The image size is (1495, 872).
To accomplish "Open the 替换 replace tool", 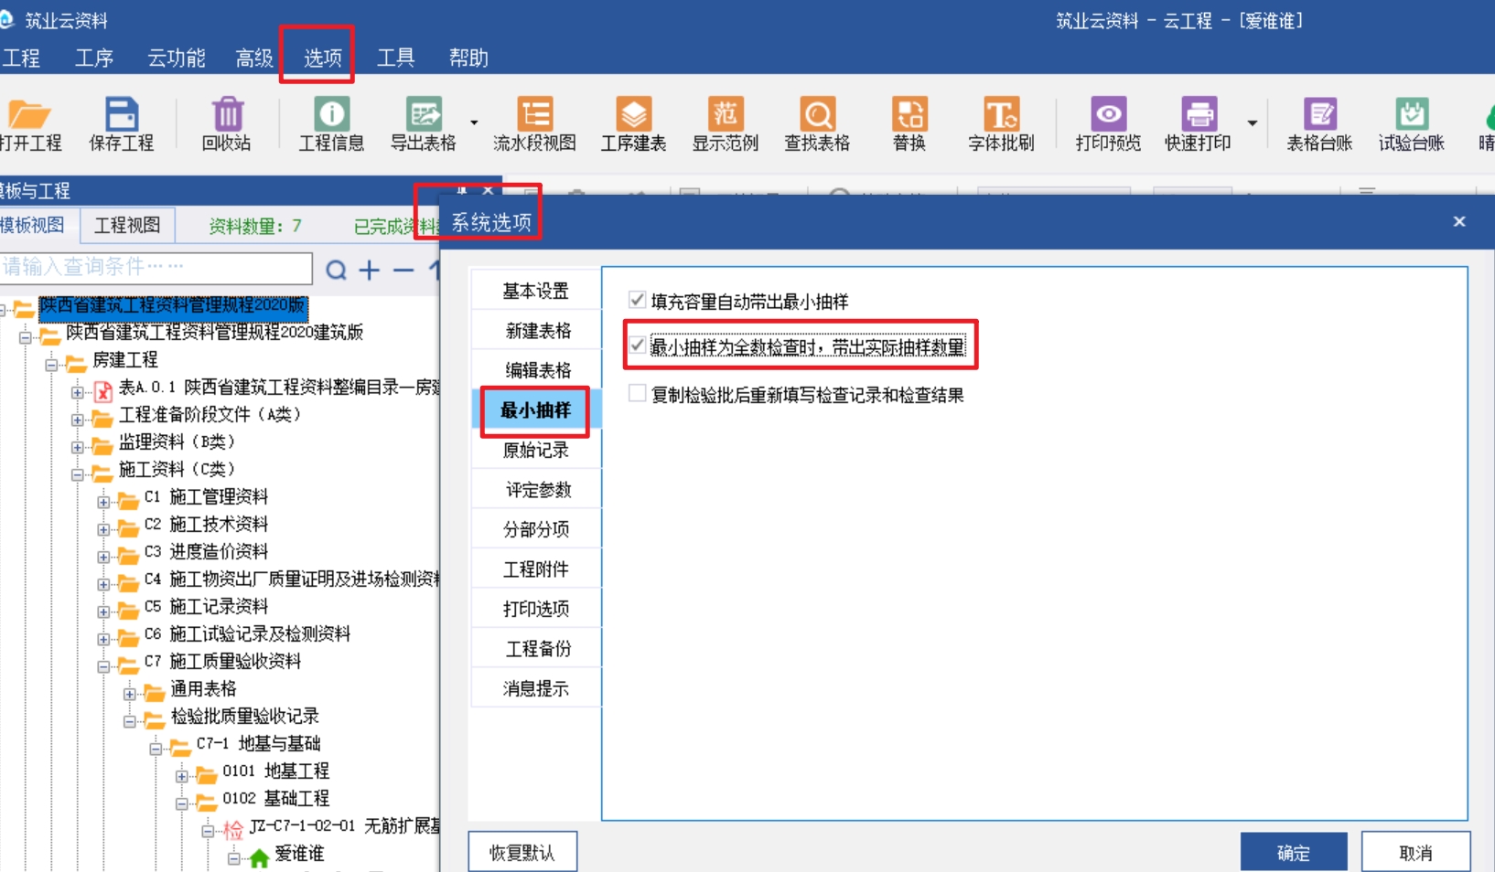I will [x=909, y=124].
